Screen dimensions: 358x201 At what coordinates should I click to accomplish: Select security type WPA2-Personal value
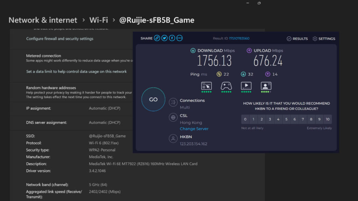tap(102, 150)
